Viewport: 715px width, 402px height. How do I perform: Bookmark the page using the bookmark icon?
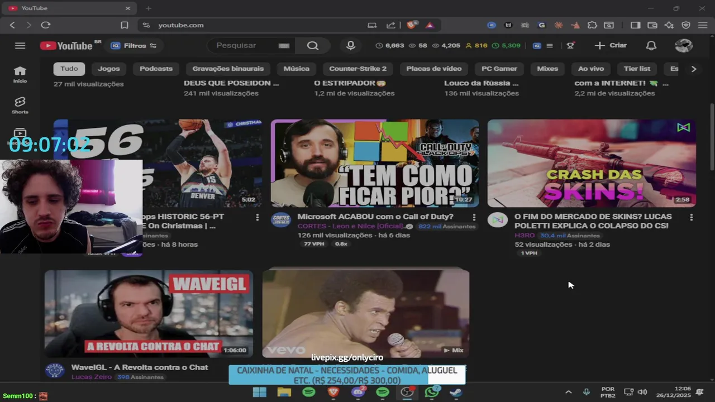pyautogui.click(x=125, y=25)
